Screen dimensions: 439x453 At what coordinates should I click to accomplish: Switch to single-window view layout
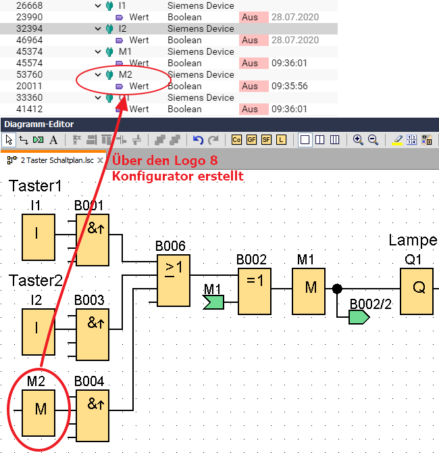(305, 140)
